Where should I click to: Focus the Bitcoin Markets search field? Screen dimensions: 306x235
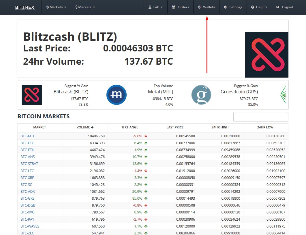click(x=261, y=117)
